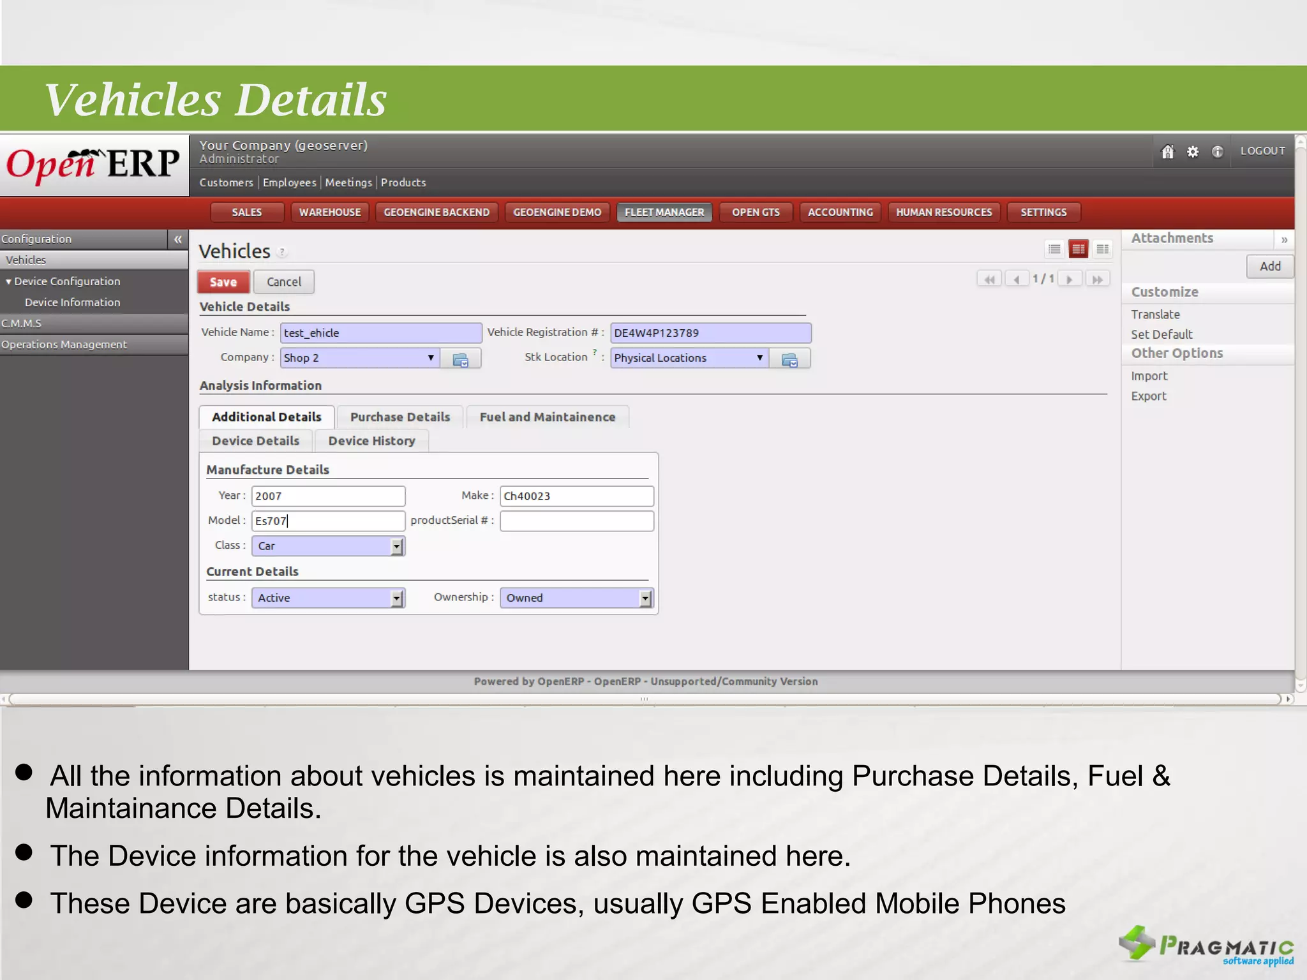The height and width of the screenshot is (980, 1307).
Task: Go to next record arrow
Action: pyautogui.click(x=1070, y=279)
